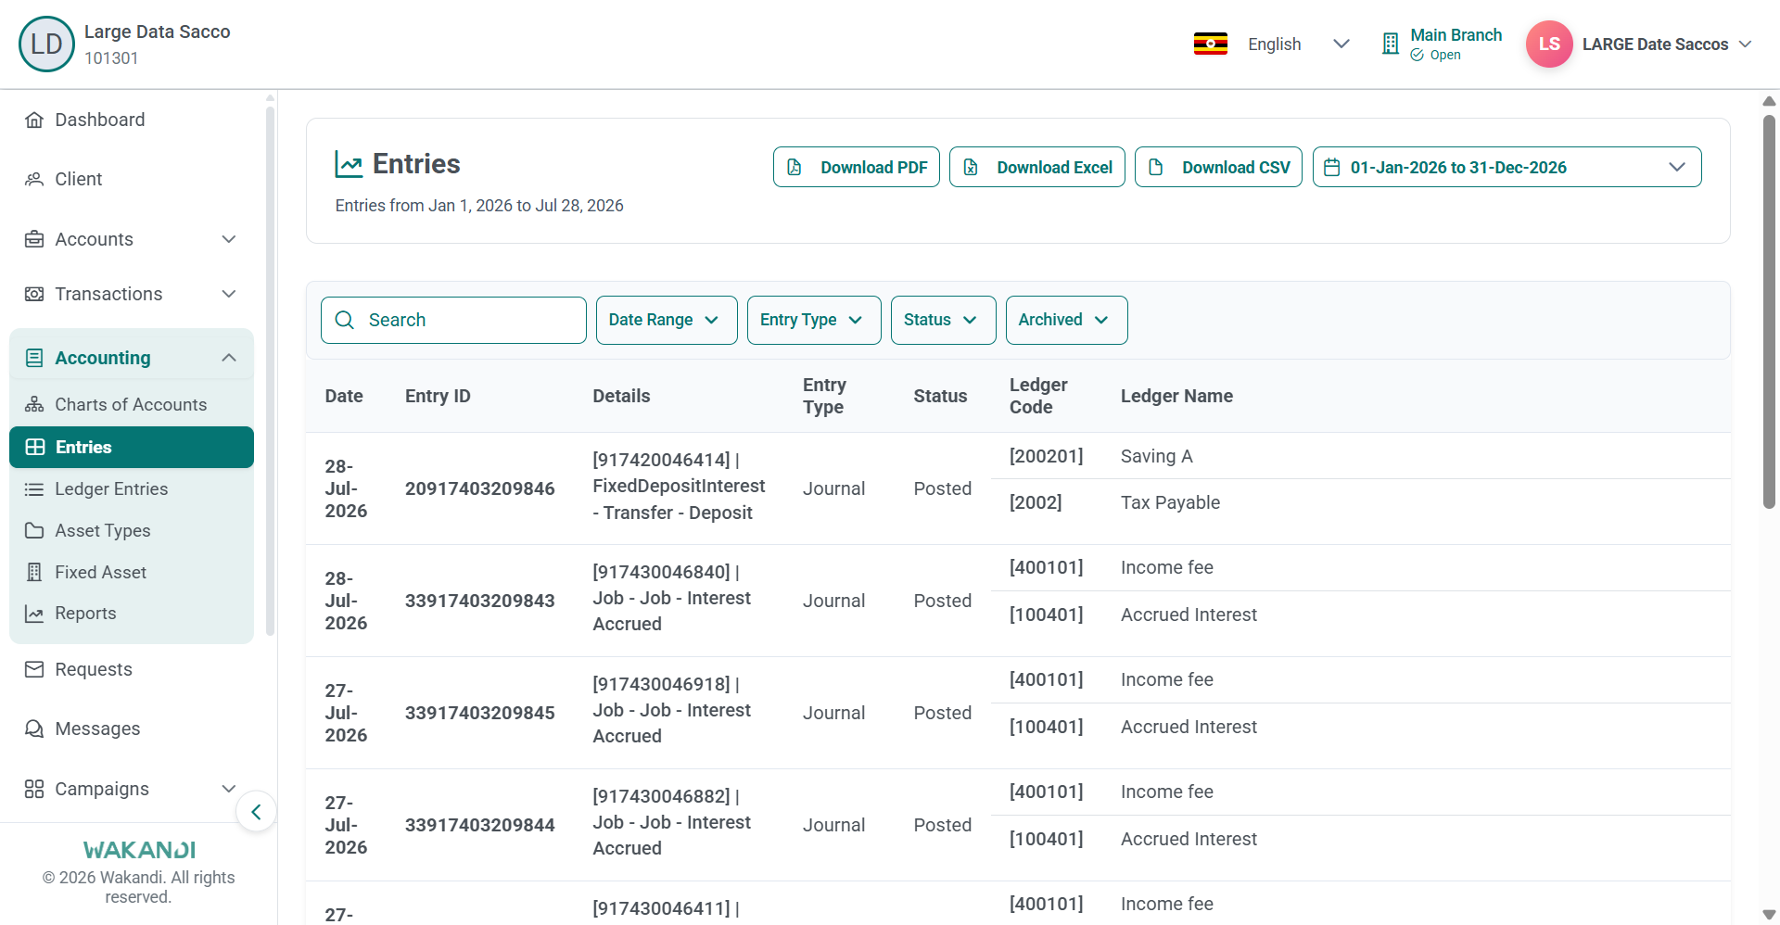Click the LD organization avatar logo

(46, 44)
